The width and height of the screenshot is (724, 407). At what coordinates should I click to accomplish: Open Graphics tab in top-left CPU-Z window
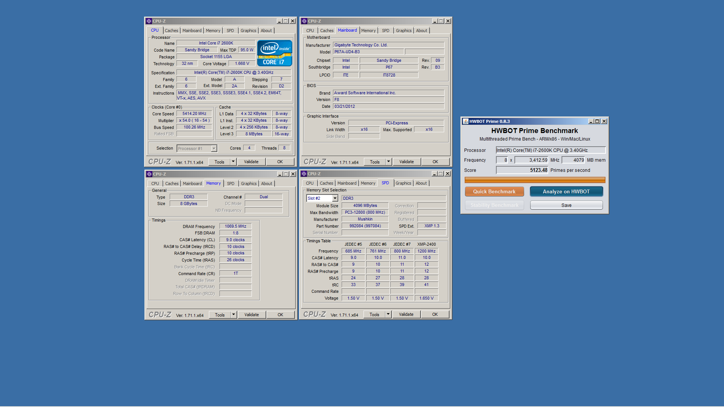coord(248,31)
